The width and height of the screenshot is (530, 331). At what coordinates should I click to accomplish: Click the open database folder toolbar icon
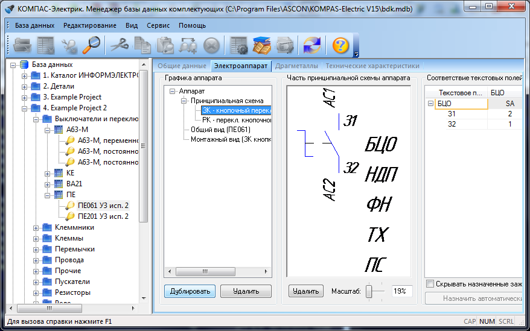pos(22,45)
